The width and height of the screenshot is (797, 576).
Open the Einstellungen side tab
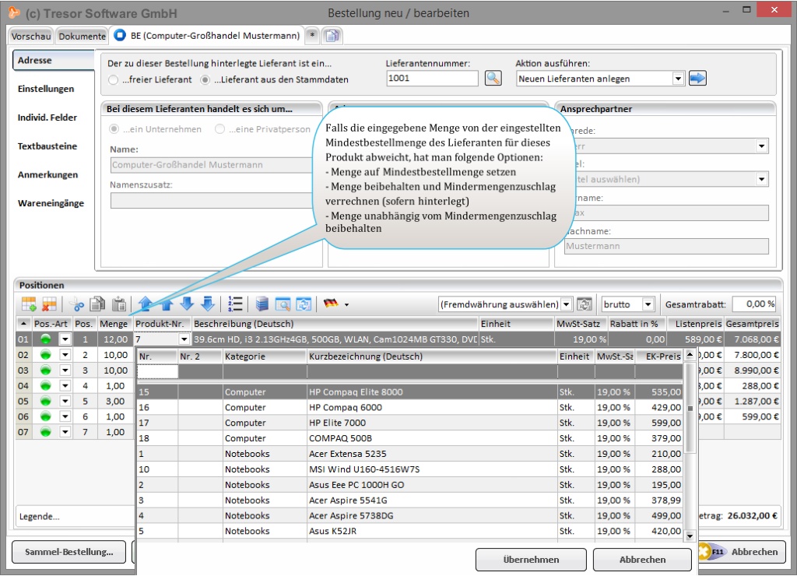click(46, 90)
